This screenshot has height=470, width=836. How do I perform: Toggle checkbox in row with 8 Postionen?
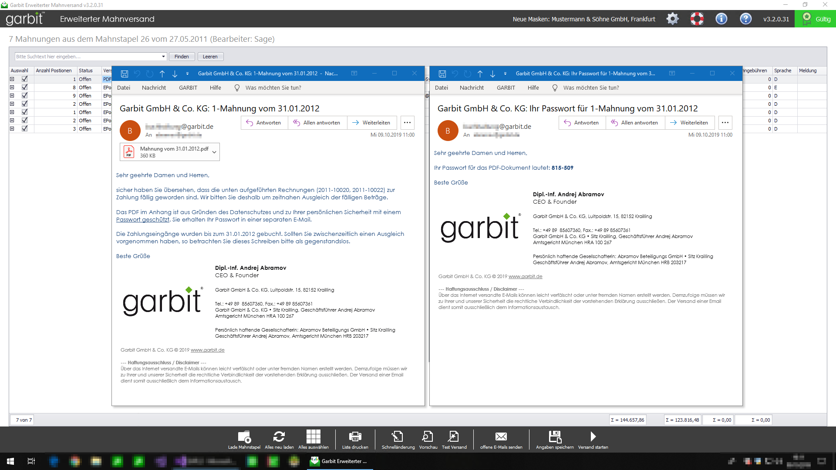pos(25,87)
